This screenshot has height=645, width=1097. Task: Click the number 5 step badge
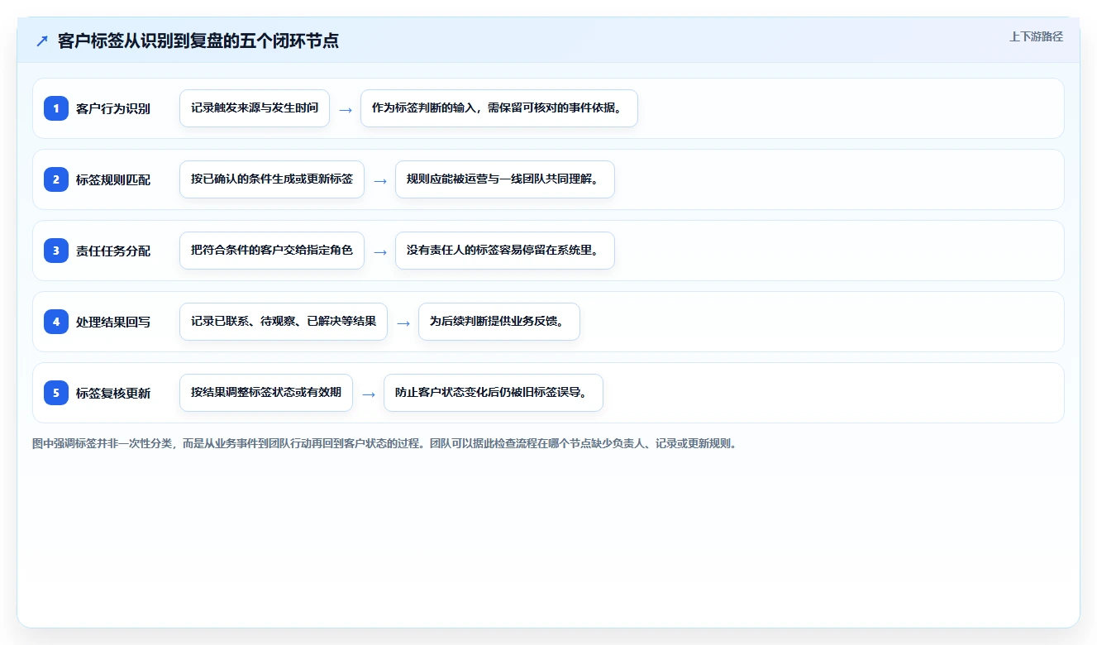point(56,393)
